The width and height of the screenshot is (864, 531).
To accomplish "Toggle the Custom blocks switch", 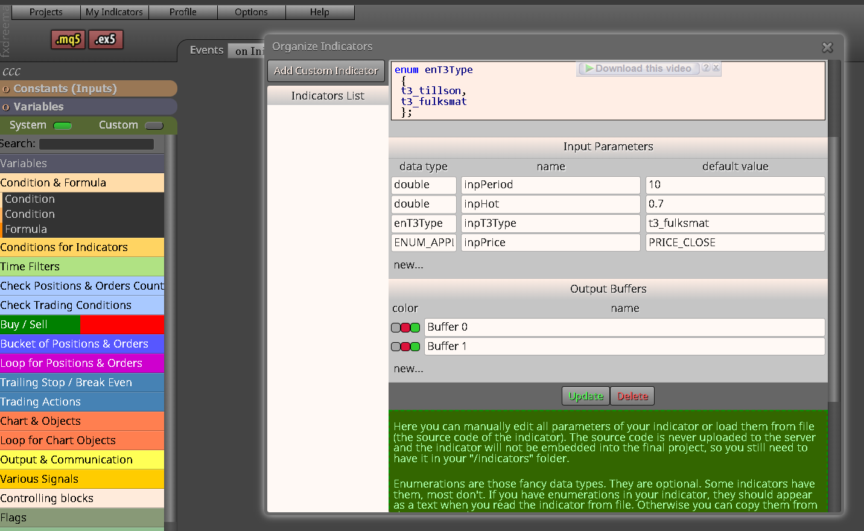I will pyautogui.click(x=154, y=126).
